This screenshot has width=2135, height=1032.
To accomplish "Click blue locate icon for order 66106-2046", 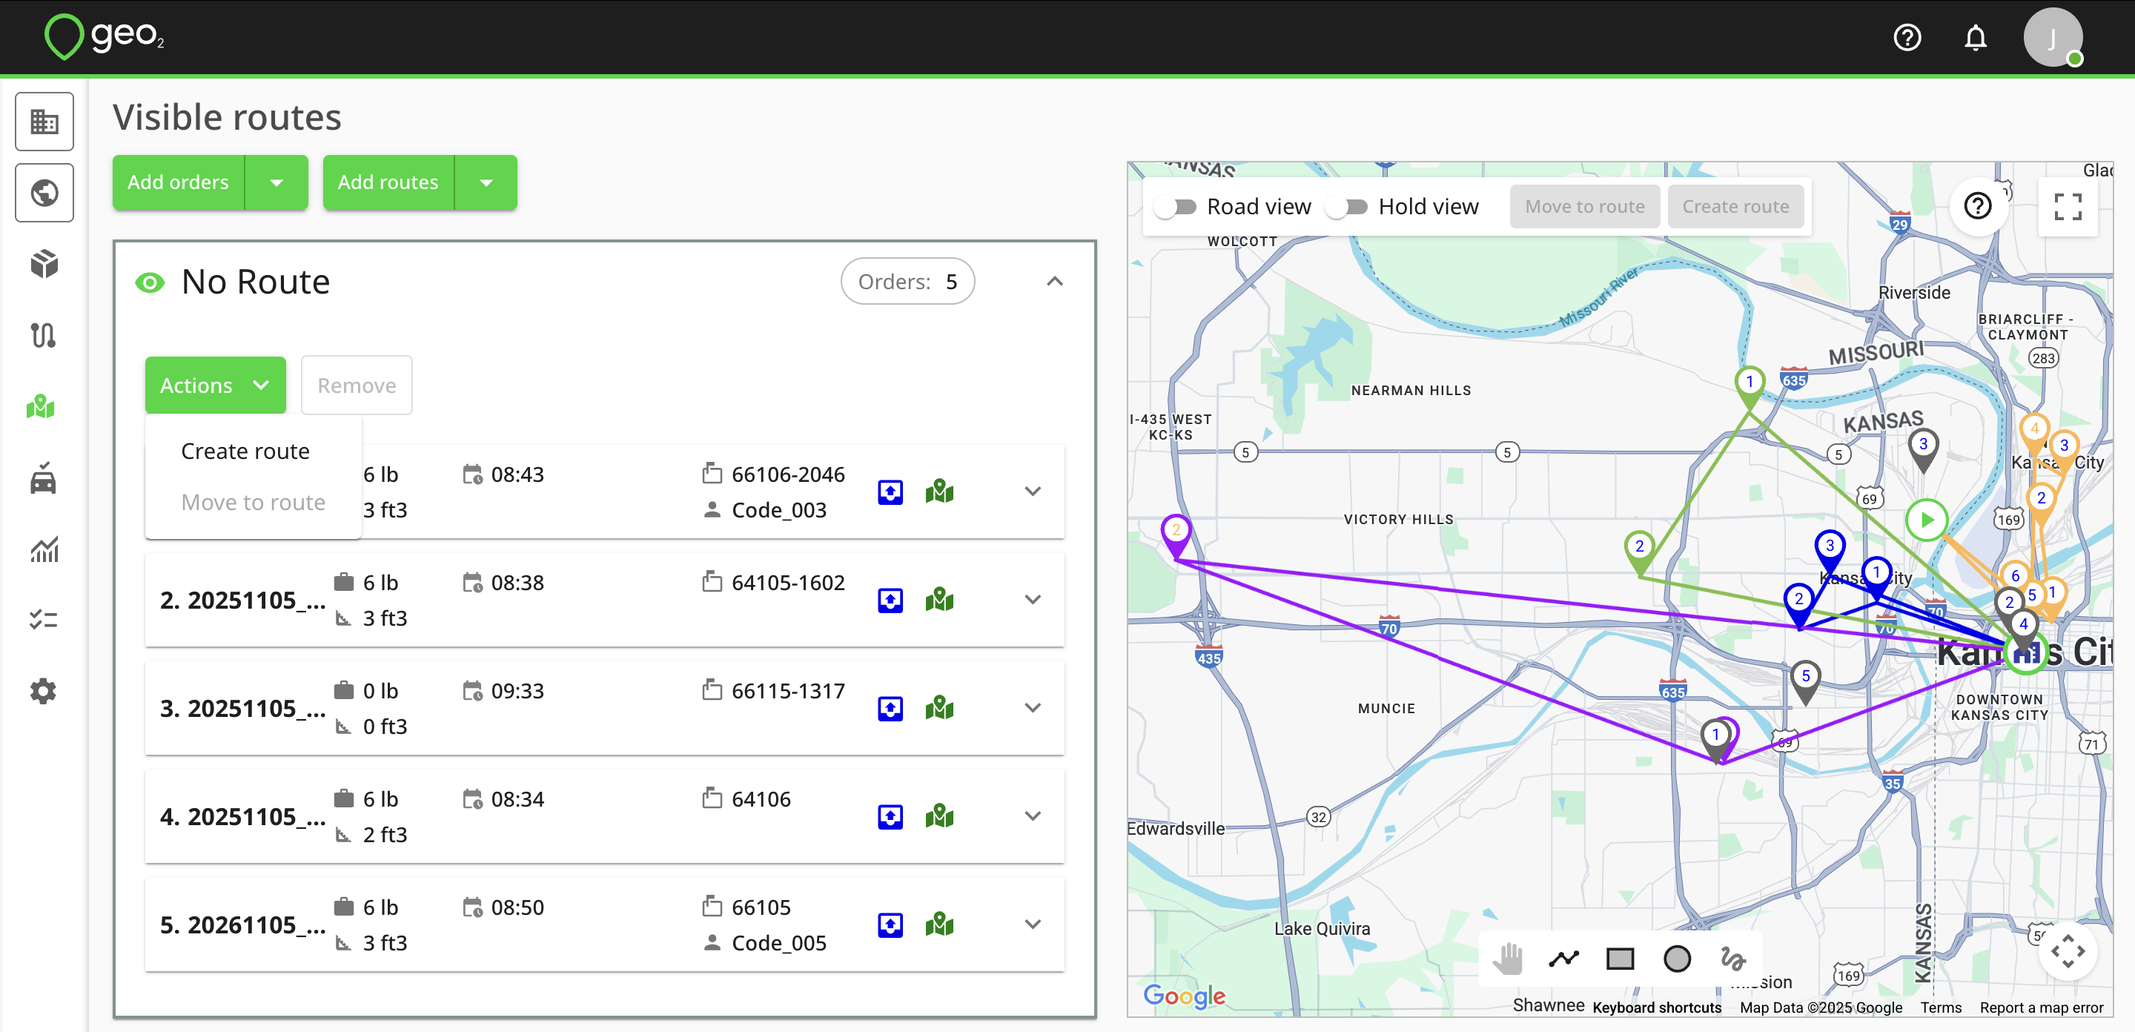I will (x=890, y=492).
